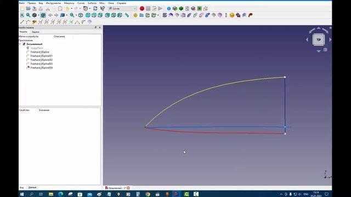351x197 pixels.
Task: Click the green-highlighted curve tool icon
Action: pyautogui.click(x=71, y=22)
